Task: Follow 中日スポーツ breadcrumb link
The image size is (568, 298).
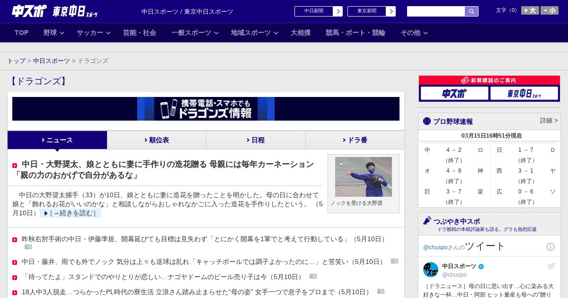Action: tap(52, 61)
